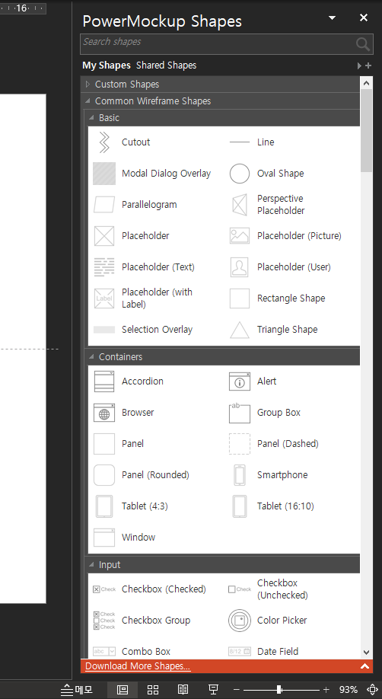Pick the Line shape icon
This screenshot has height=699, width=382.
(x=240, y=142)
